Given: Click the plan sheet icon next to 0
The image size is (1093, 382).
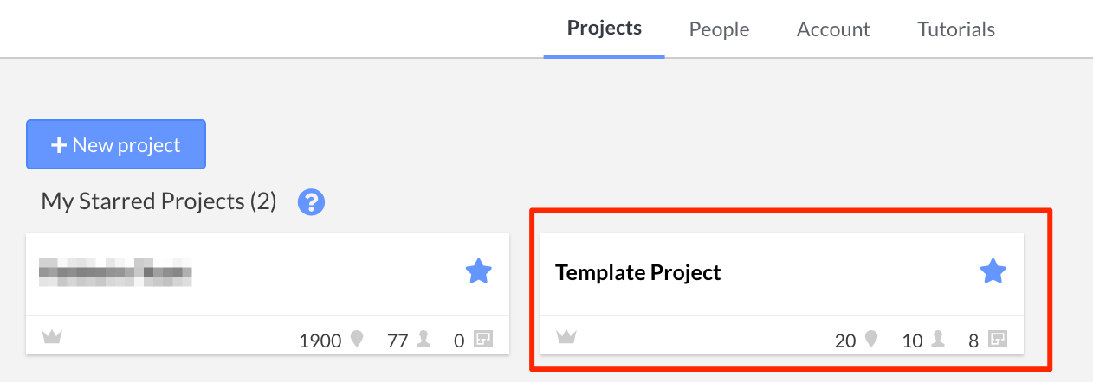Looking at the screenshot, I should 484,340.
